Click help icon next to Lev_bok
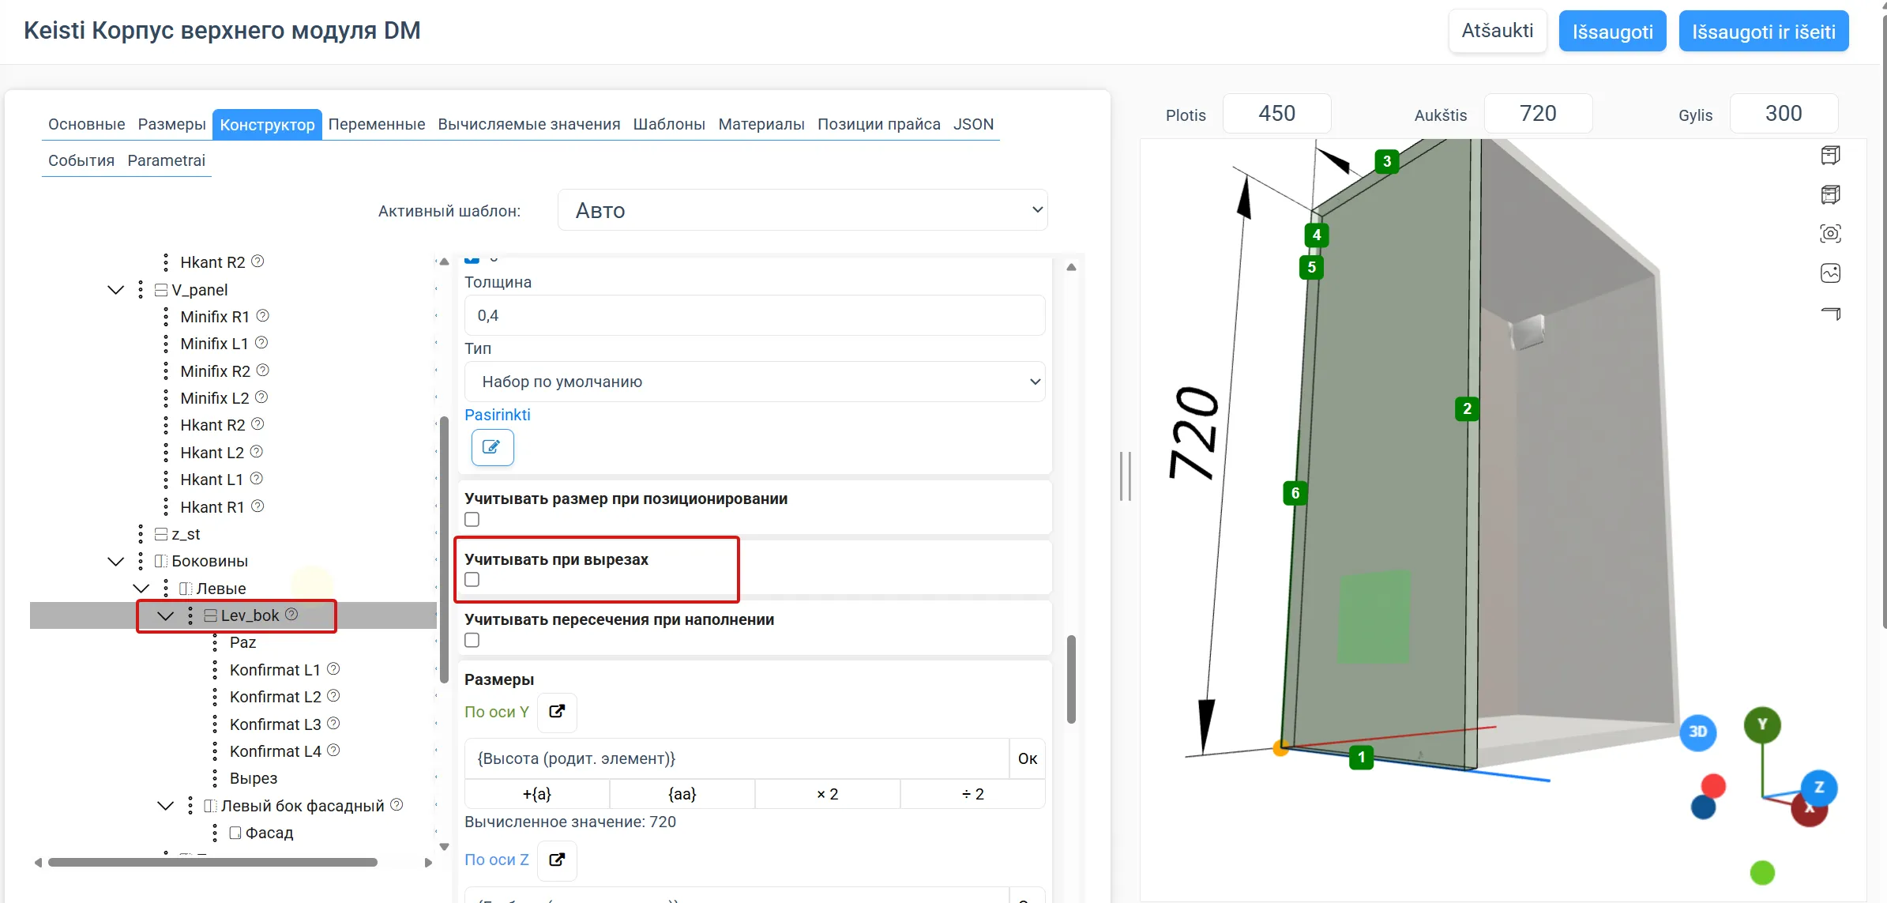Viewport: 1887px width, 903px height. point(291,614)
